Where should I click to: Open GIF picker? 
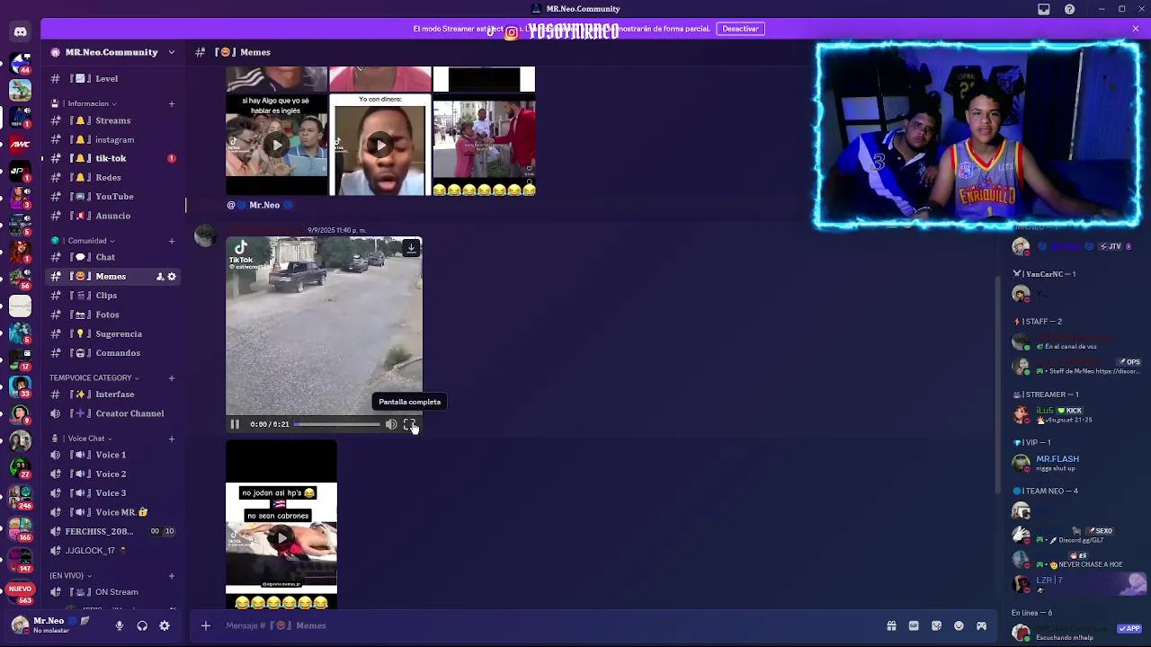point(914,625)
